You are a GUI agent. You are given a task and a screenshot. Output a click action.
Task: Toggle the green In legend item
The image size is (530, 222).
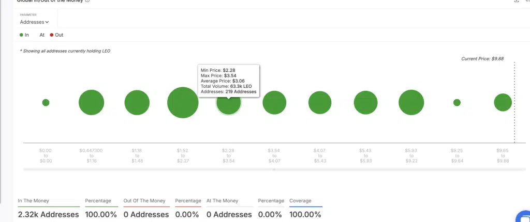tap(24, 35)
